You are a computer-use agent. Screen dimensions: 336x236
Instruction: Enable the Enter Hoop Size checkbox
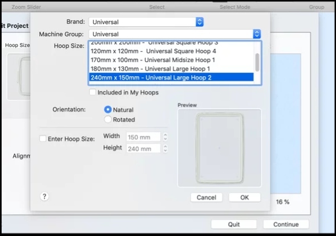(x=43, y=139)
